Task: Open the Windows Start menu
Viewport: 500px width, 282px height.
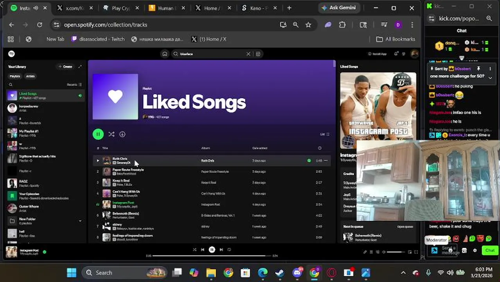Action: coord(72,273)
